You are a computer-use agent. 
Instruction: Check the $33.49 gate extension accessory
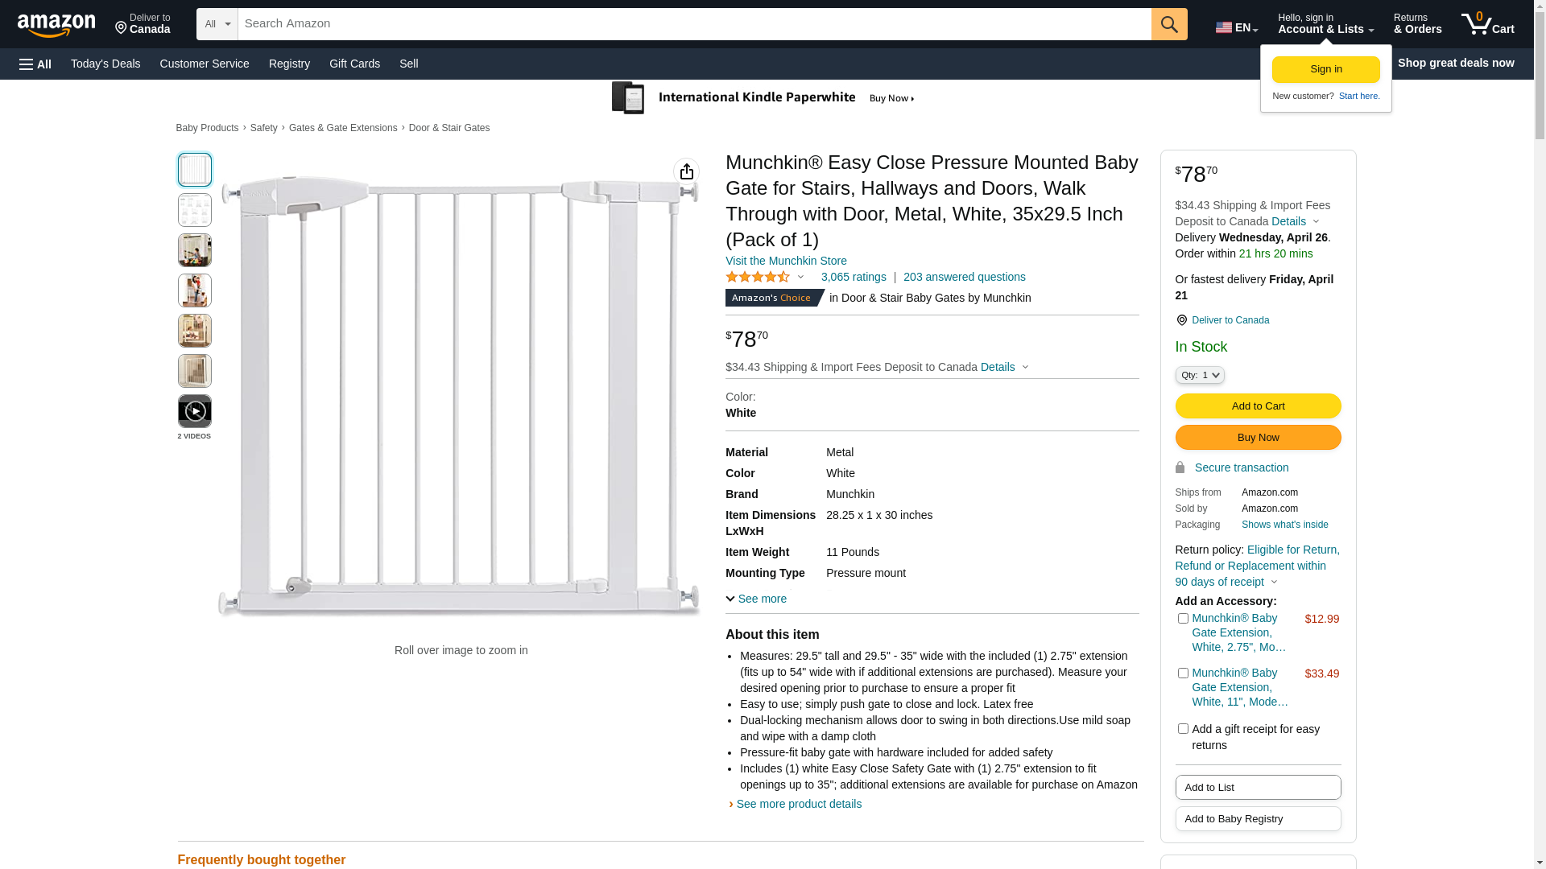tap(1183, 673)
